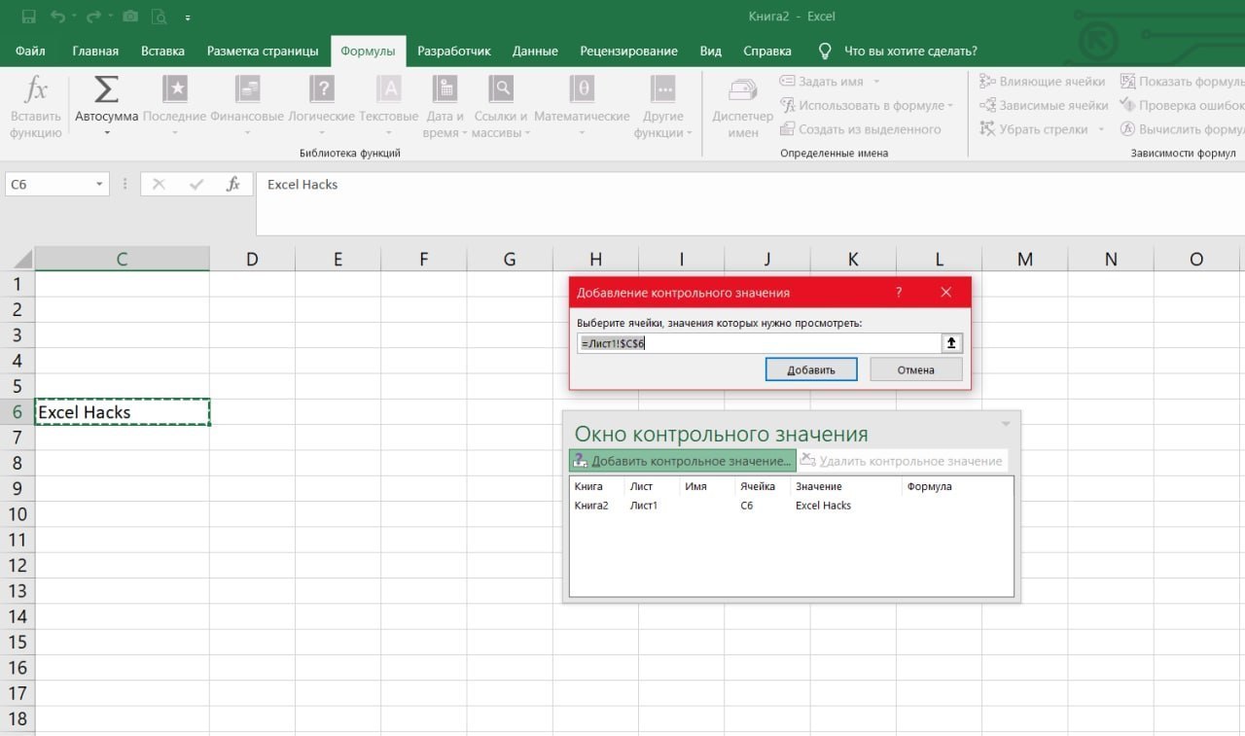This screenshot has width=1245, height=736.
Task: Click Trace Precedents (Влияющие ячейки)
Action: coord(1043,82)
